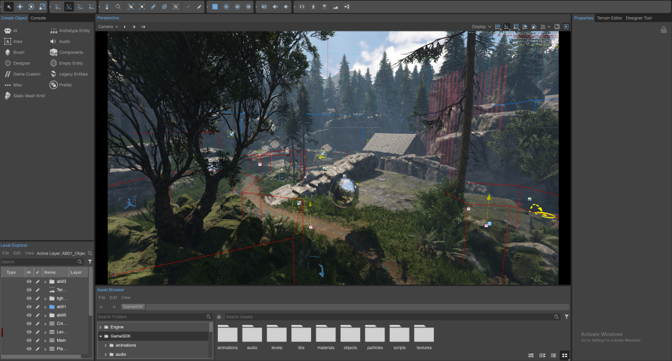Viewport: 672px width, 361px height.
Task: Open the Level Explorer Edit menu
Action: (x=17, y=253)
